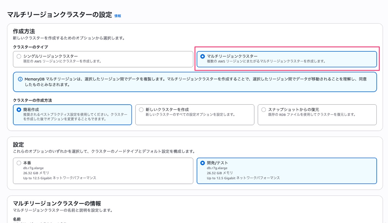Click the 作成方法 section heading

click(x=24, y=31)
